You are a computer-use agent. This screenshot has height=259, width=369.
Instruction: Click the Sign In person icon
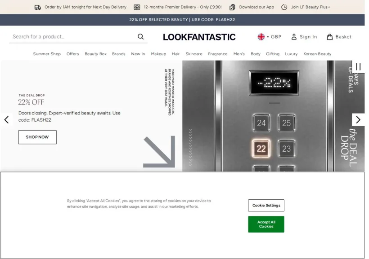[294, 37]
